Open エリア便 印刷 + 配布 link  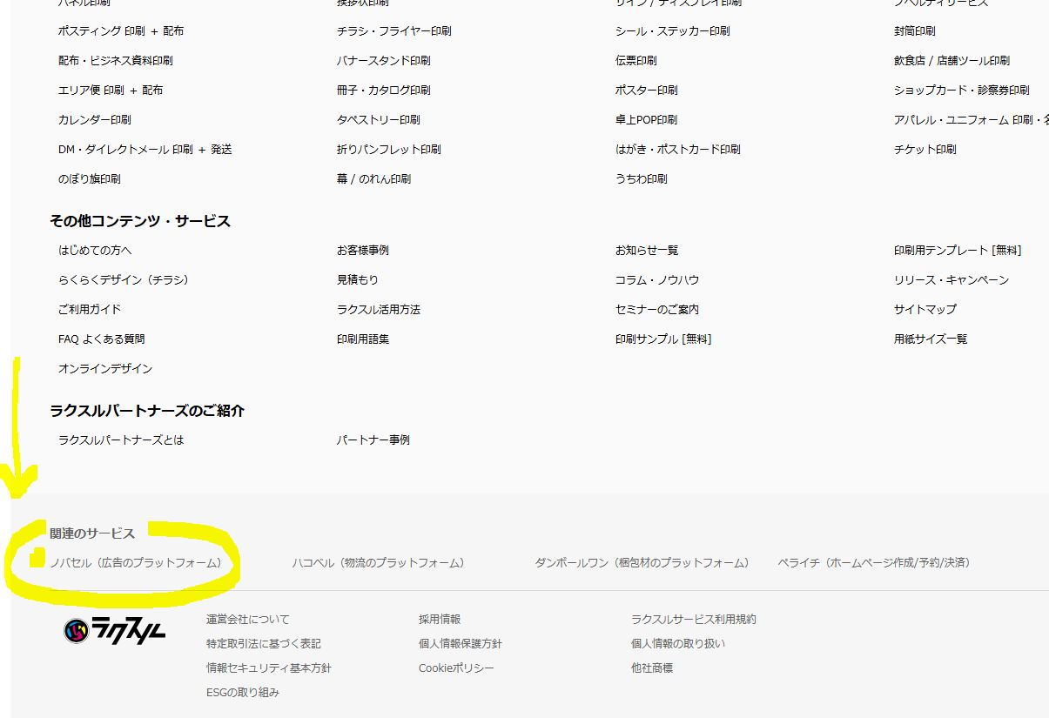(111, 91)
